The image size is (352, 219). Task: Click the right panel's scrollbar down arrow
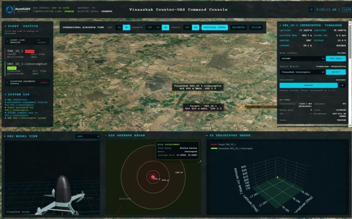coord(350,125)
